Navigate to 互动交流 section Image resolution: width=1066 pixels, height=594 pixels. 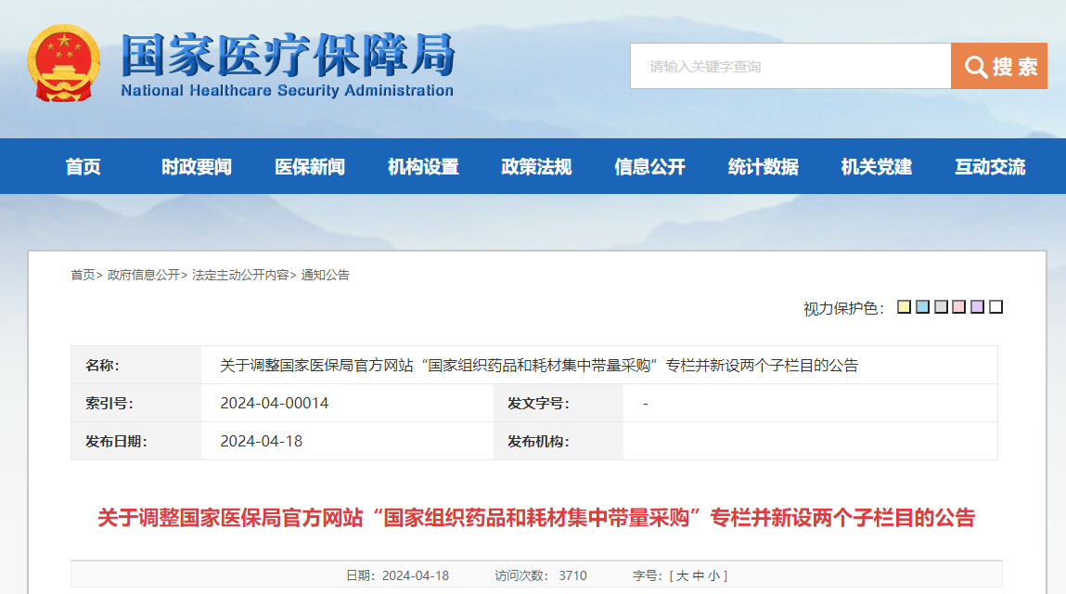pyautogui.click(x=990, y=167)
